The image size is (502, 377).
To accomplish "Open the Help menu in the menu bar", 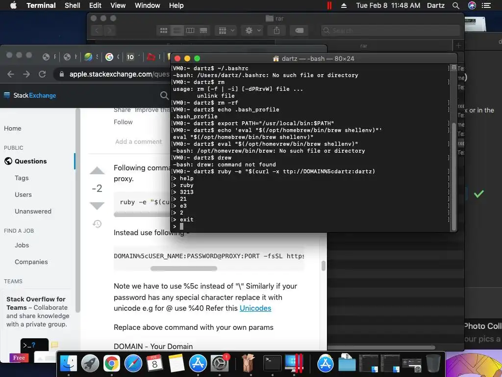I will tap(176, 5).
